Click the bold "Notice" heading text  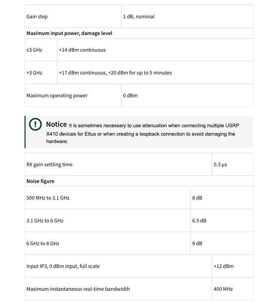click(x=56, y=124)
